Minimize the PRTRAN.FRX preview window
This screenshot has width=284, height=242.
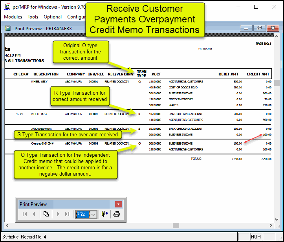pyautogui.click(x=246, y=28)
